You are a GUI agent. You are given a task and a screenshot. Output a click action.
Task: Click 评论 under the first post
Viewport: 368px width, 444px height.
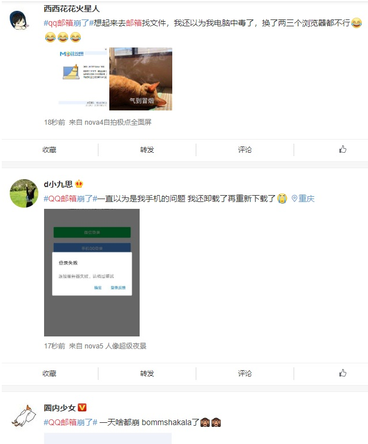[x=245, y=149]
